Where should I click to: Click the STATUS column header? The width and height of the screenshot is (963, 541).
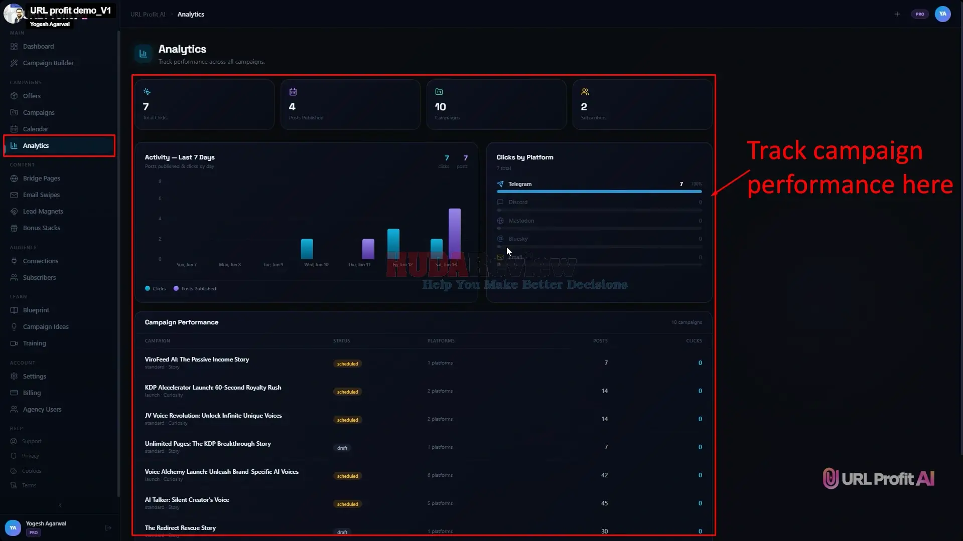(342, 341)
